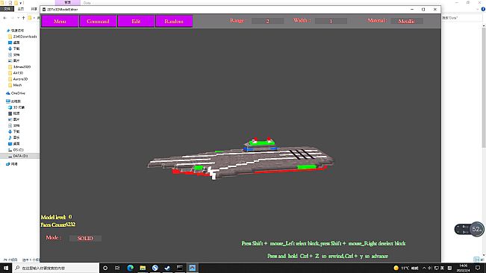
Task: Click Explorer back arrow button
Action: 5,18
